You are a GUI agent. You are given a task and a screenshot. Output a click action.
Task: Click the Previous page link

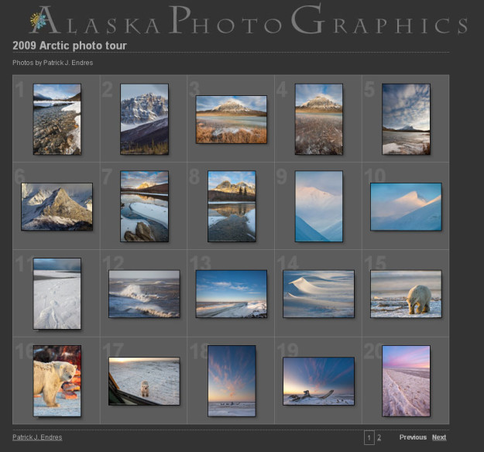click(x=413, y=437)
